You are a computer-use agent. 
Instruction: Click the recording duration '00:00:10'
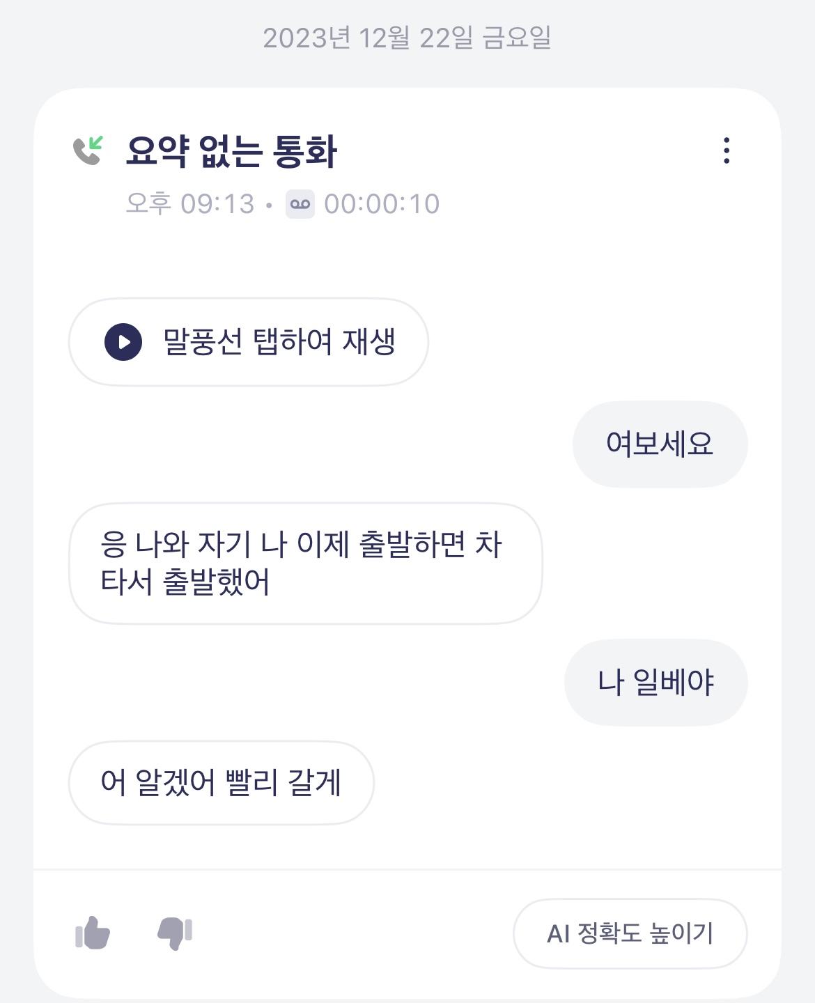point(382,204)
